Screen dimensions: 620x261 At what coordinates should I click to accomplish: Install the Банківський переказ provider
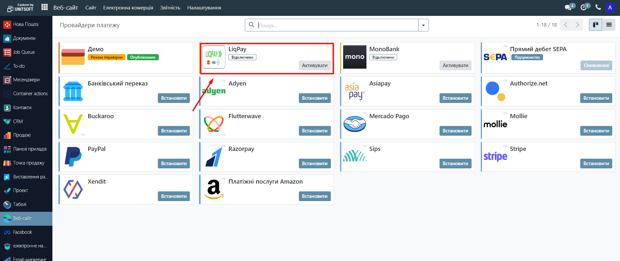[x=174, y=98]
